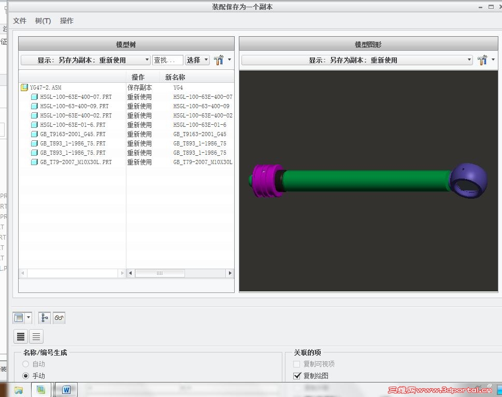Select part icon for GB_T79-2007_M10X30L.PRT

(34, 162)
